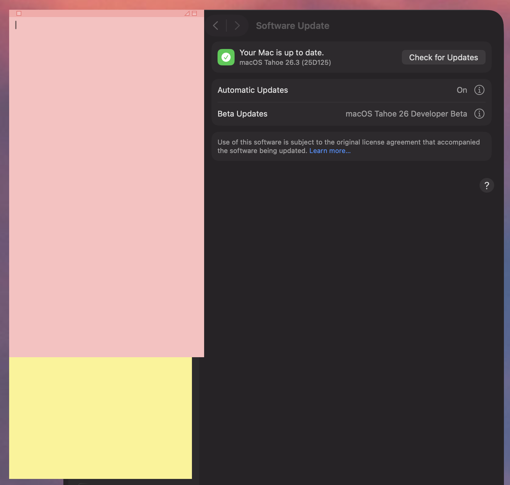Click the Automatic Updates On value

[462, 90]
